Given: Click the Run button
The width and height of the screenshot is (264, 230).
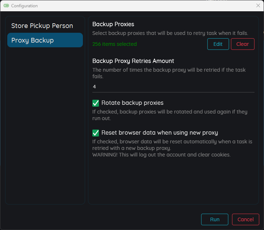Looking at the screenshot, I should pyautogui.click(x=215, y=219).
